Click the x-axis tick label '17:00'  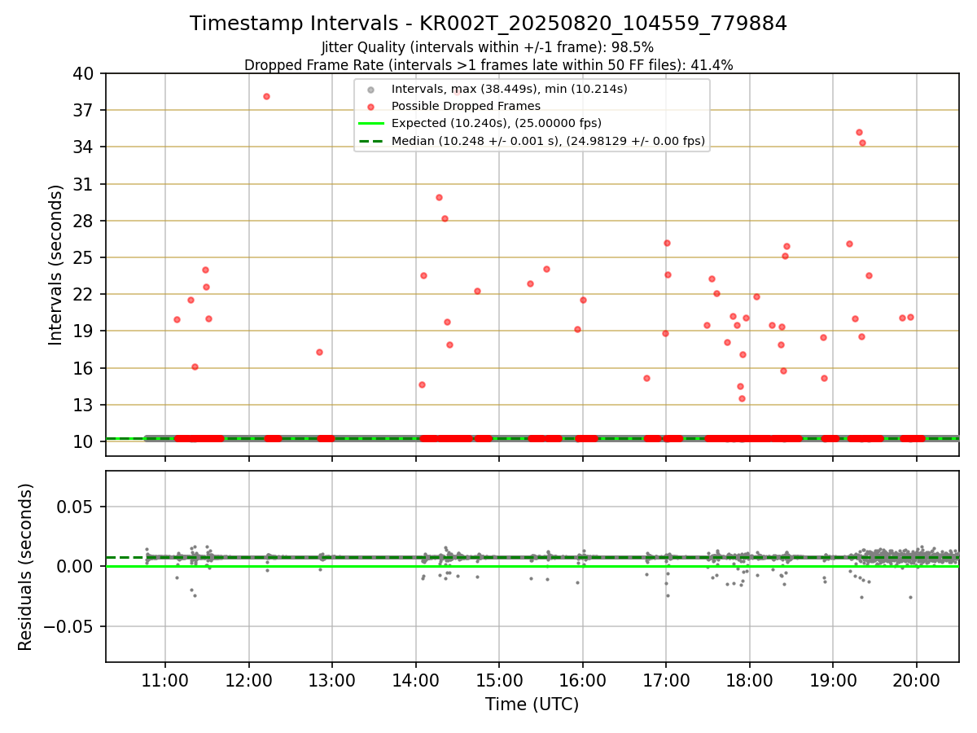pos(666,678)
